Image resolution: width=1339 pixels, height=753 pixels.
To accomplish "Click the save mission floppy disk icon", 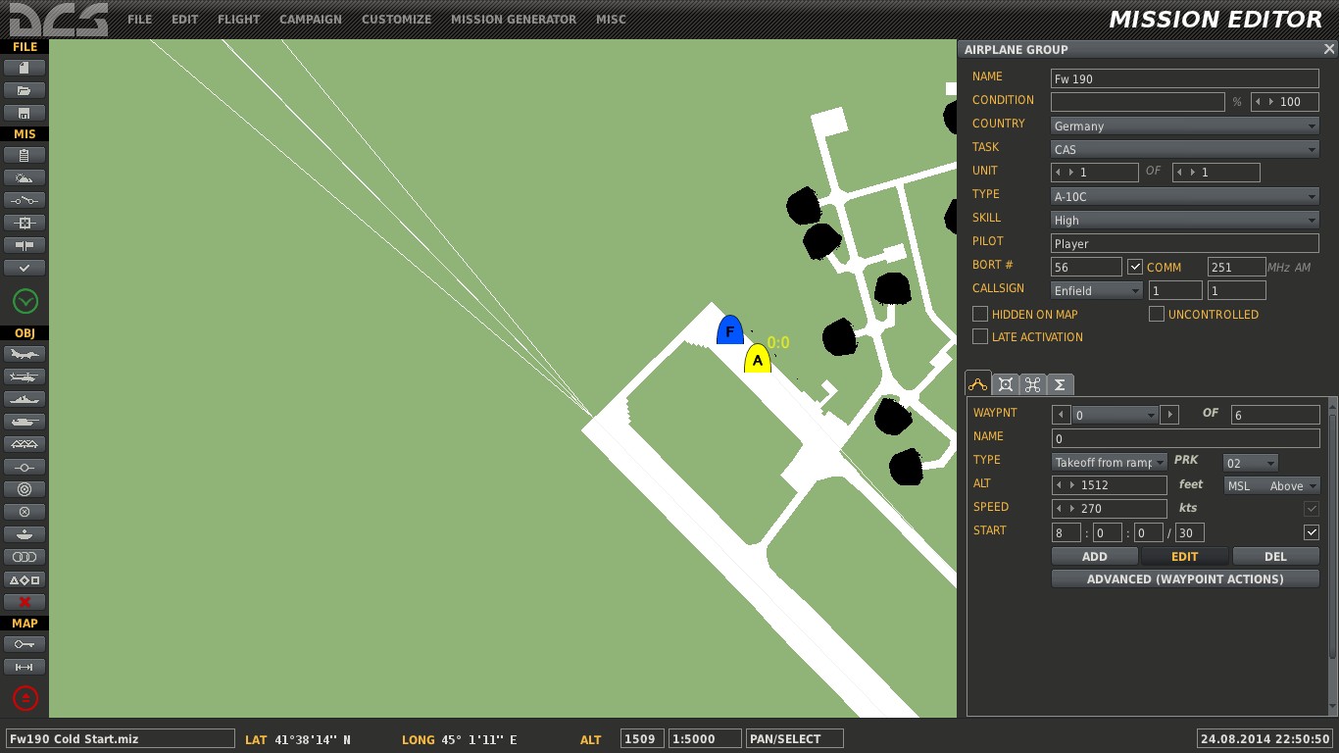I will (x=25, y=113).
